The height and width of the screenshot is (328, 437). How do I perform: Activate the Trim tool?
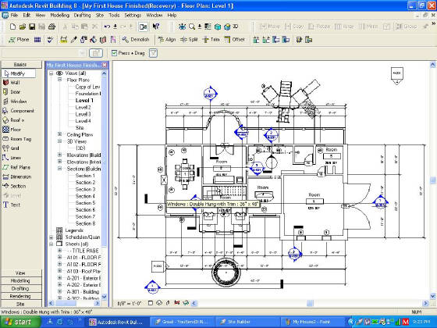point(211,40)
